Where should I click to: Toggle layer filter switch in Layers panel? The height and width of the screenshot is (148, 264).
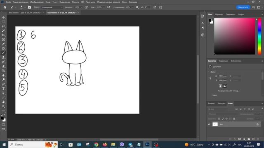[262, 109]
